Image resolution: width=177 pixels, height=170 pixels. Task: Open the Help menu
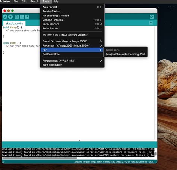(56, 1)
